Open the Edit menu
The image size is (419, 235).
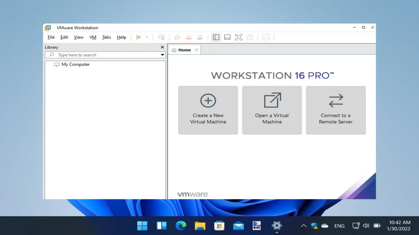click(x=64, y=37)
